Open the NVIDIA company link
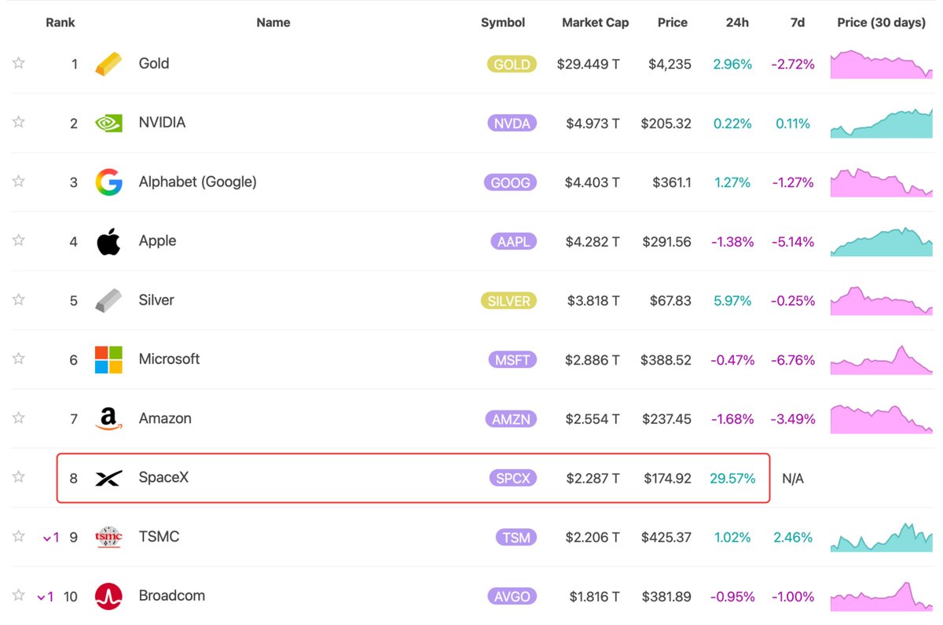943x625 pixels. tap(162, 123)
